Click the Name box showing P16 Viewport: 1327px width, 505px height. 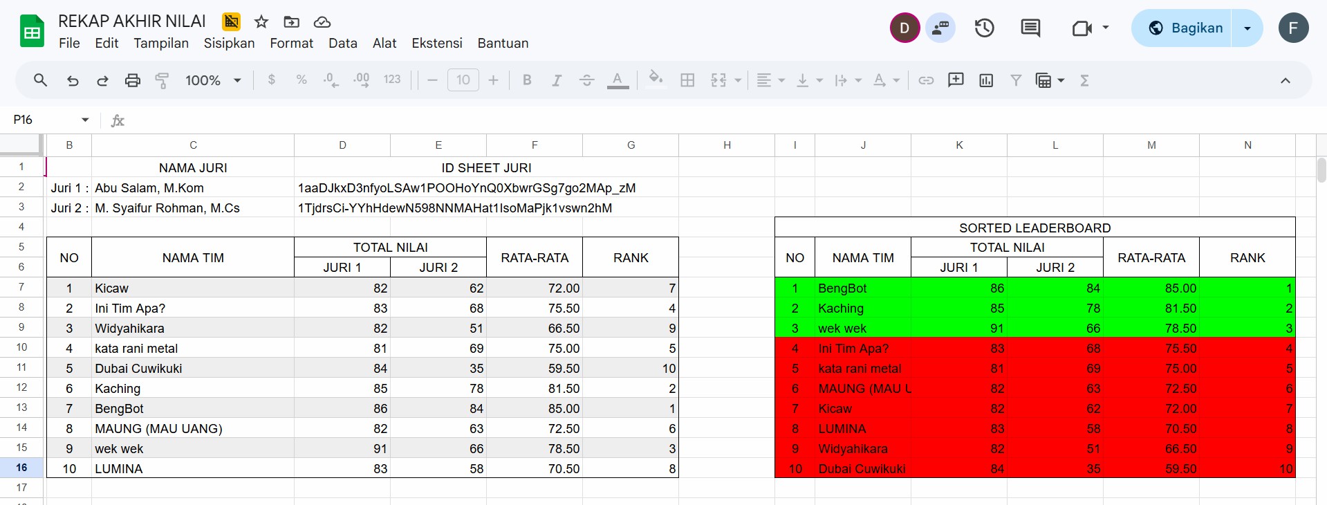click(x=44, y=120)
